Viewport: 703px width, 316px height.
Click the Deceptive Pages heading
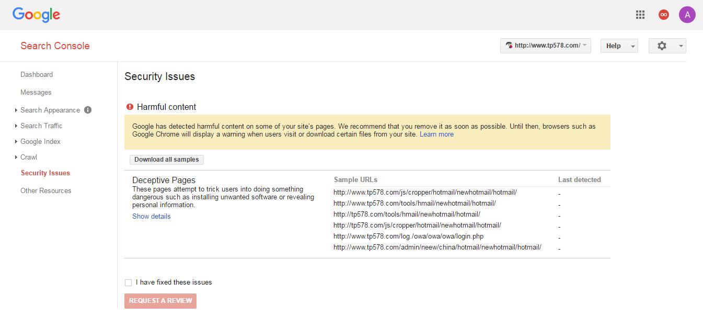click(x=164, y=180)
